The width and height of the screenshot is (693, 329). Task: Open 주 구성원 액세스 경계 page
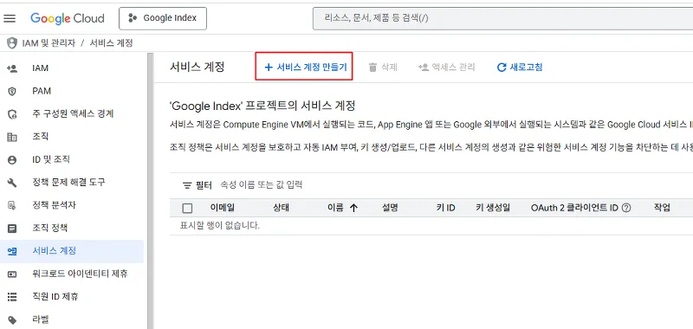pos(73,114)
